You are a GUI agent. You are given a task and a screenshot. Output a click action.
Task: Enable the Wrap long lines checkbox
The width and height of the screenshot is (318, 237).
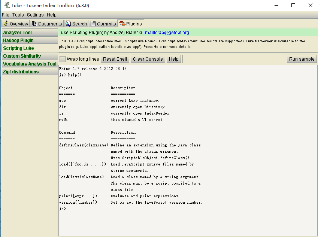(x=63, y=59)
